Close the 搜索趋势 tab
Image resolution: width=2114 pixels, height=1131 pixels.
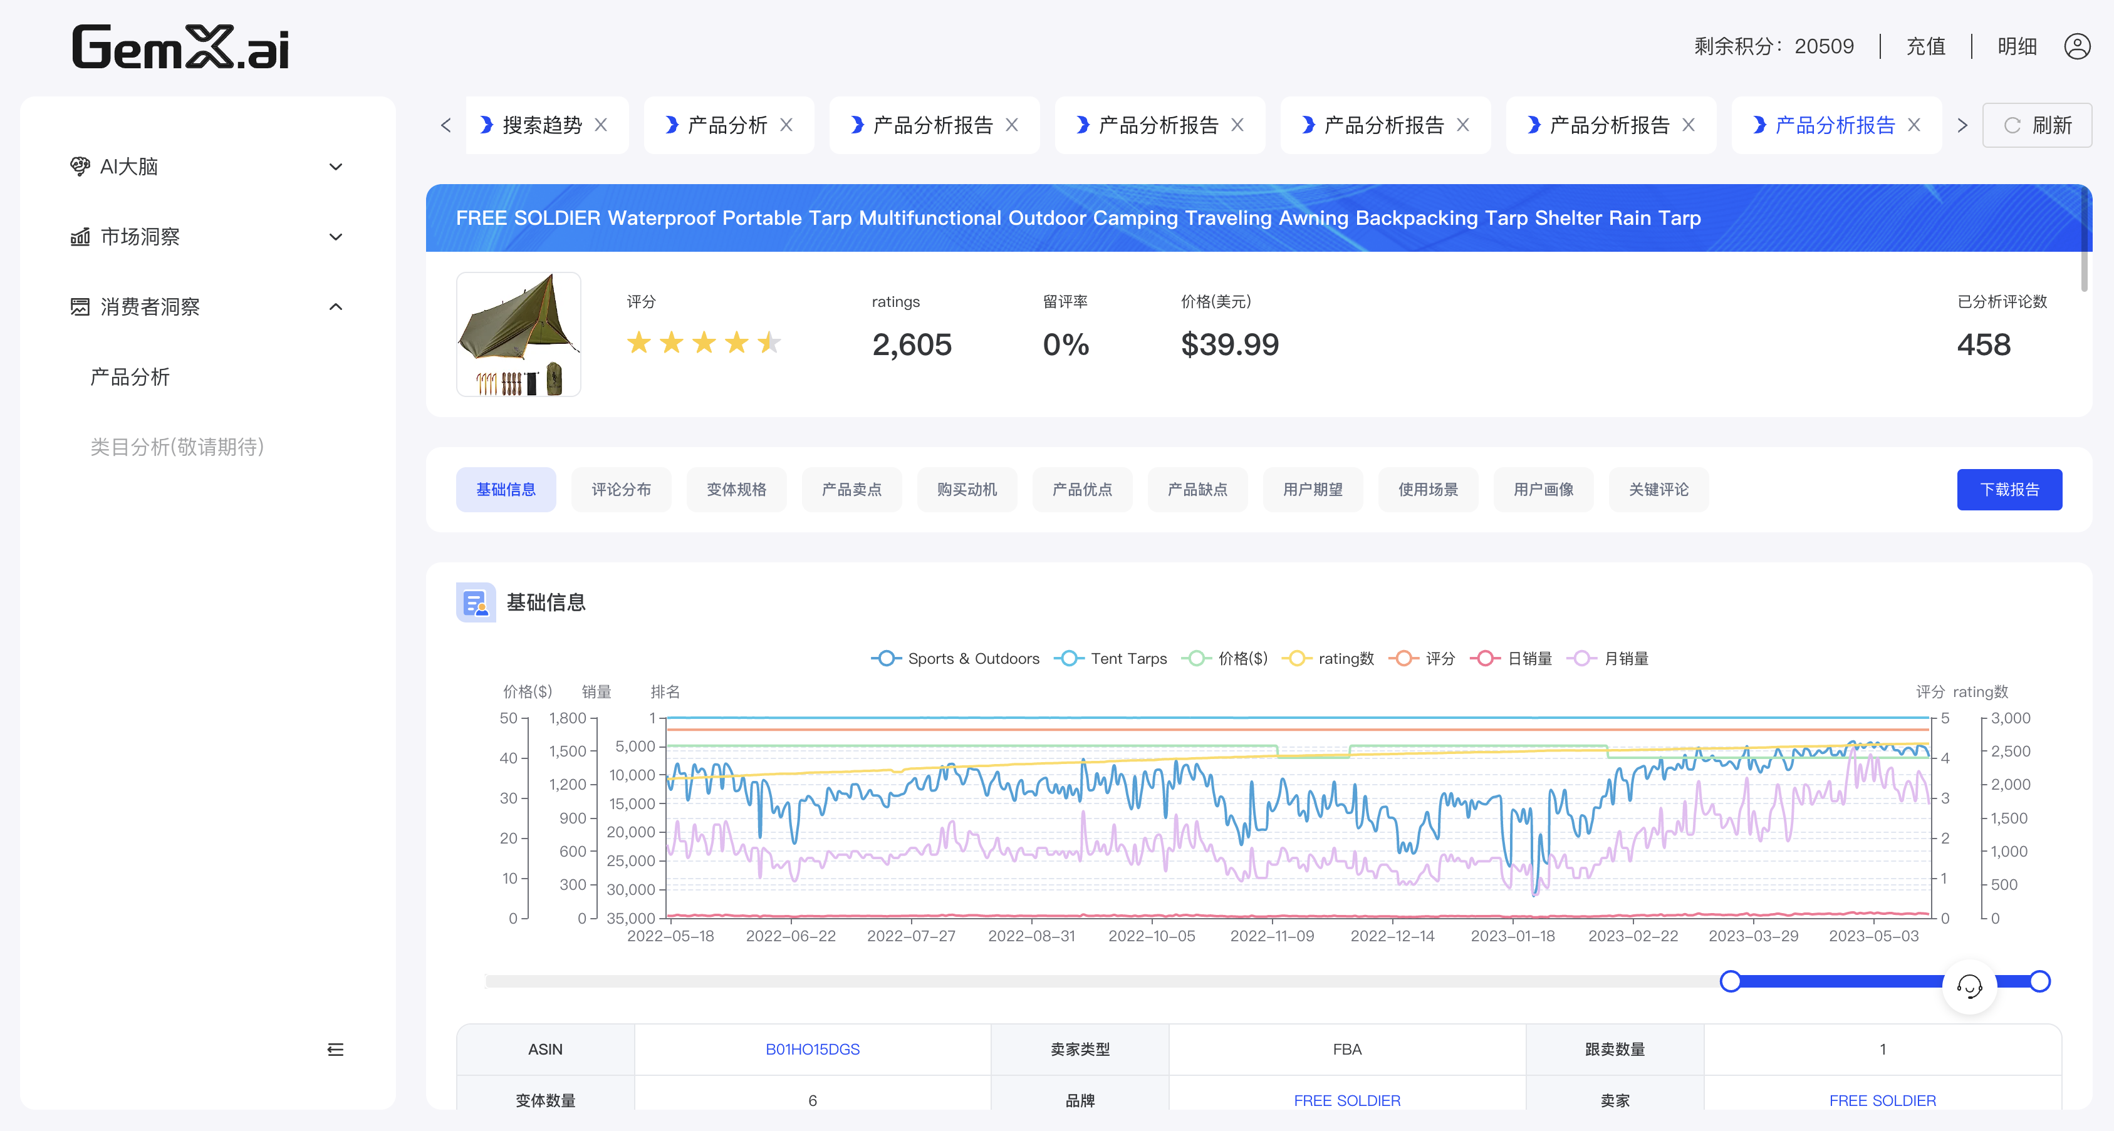click(601, 125)
